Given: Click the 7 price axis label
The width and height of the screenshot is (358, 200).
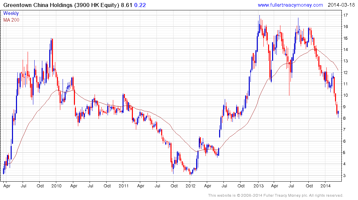Looking at the screenshot, I should (x=344, y=130).
